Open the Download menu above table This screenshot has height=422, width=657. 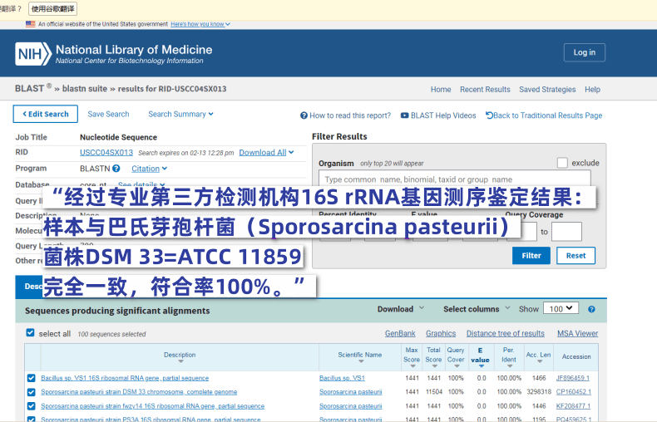pyautogui.click(x=401, y=309)
